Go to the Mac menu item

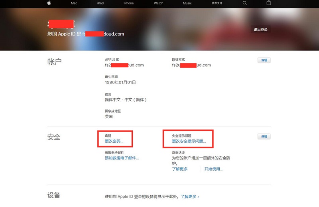[x=74, y=3]
